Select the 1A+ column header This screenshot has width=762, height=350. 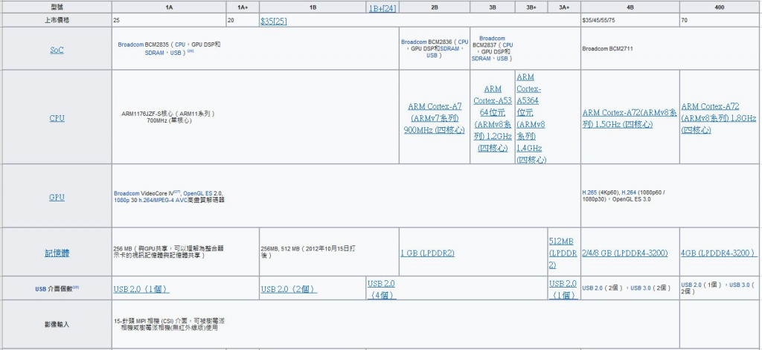click(243, 7)
